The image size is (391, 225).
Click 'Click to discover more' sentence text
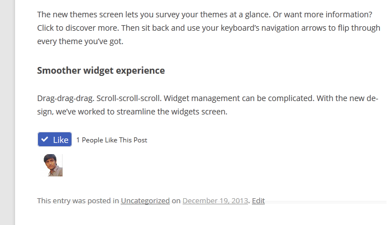click(x=78, y=28)
